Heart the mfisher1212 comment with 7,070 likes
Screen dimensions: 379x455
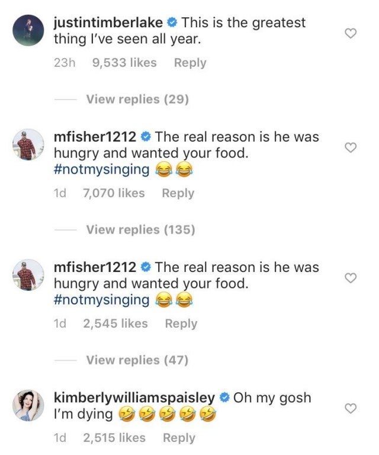[350, 148]
